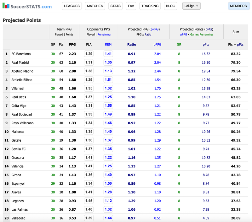The image size is (252, 222).
Task: Click the SoccerSTATS.com logo
Action: (x=27, y=6)
